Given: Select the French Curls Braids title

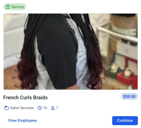Looking at the screenshot, I should click(x=25, y=98).
